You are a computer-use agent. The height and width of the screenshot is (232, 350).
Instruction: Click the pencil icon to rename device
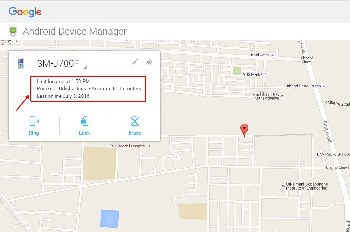point(135,62)
